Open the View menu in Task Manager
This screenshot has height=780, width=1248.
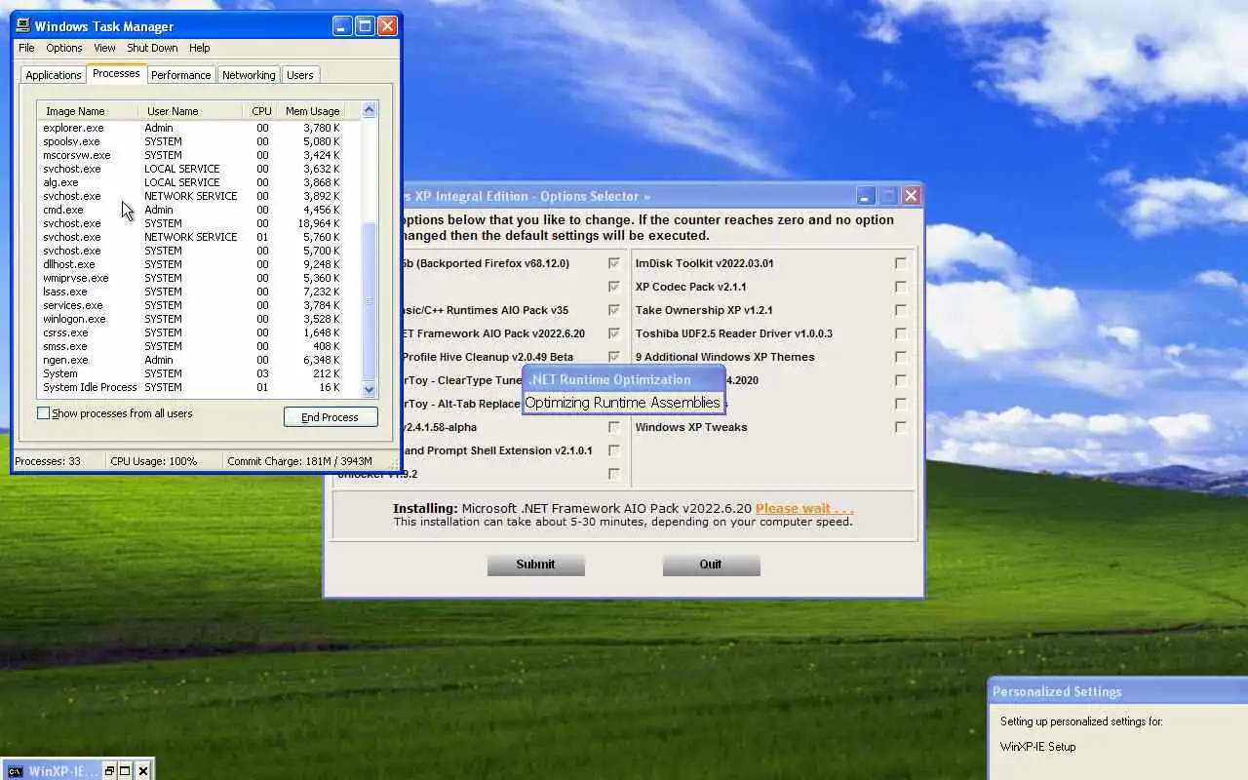tap(105, 48)
